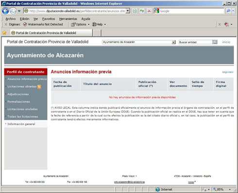Screen dimensions: 238x193
Task: Open Anuncios información previa in sidebar
Action: pyautogui.click(x=27, y=79)
